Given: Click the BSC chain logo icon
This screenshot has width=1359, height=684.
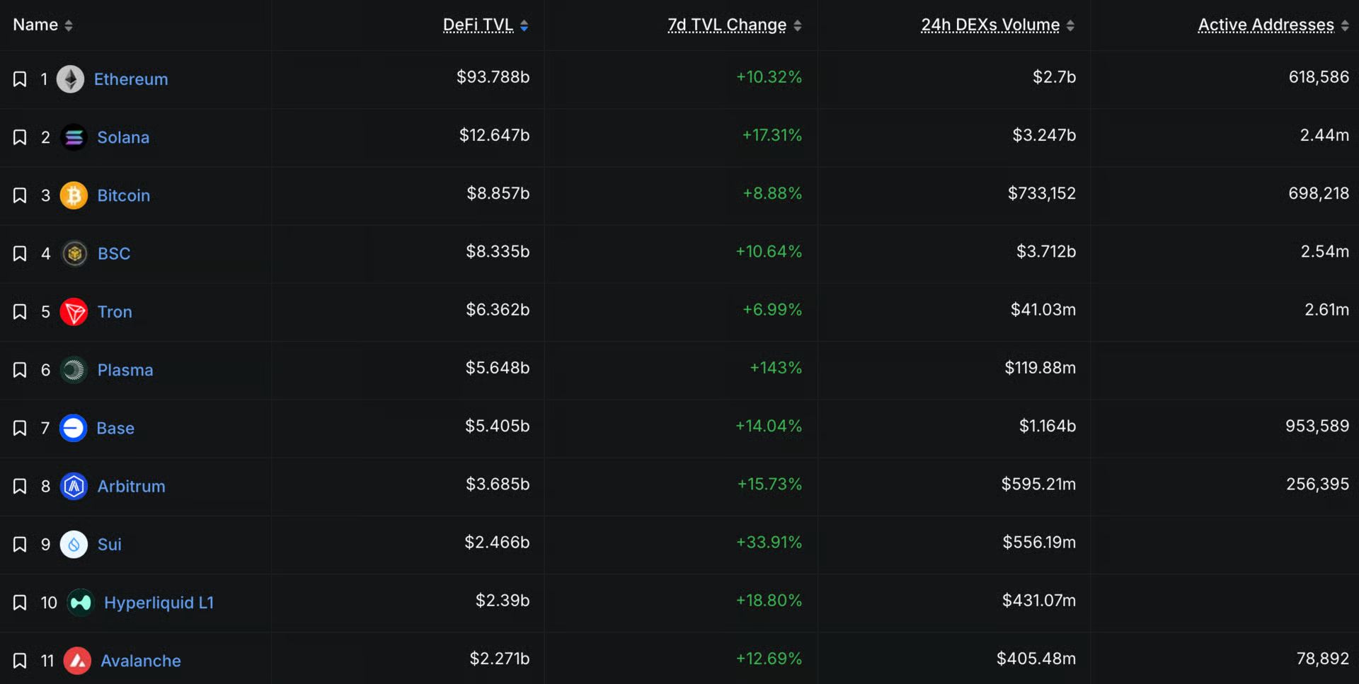Looking at the screenshot, I should (x=74, y=253).
